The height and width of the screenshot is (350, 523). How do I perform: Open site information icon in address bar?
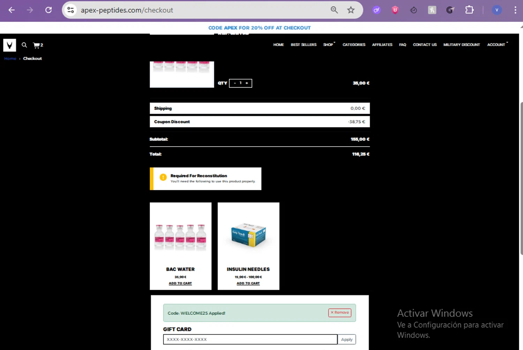(71, 10)
